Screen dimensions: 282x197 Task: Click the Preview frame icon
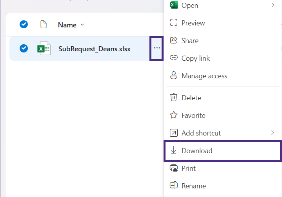pos(173,23)
